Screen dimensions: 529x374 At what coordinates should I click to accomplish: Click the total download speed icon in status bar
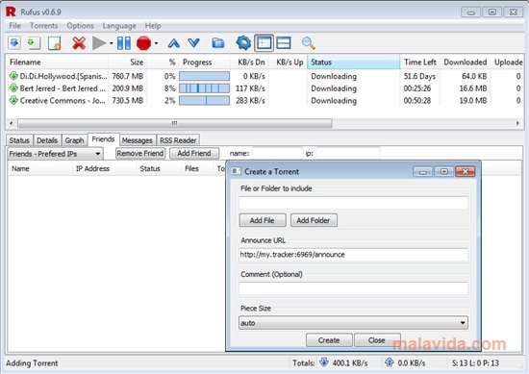click(324, 362)
